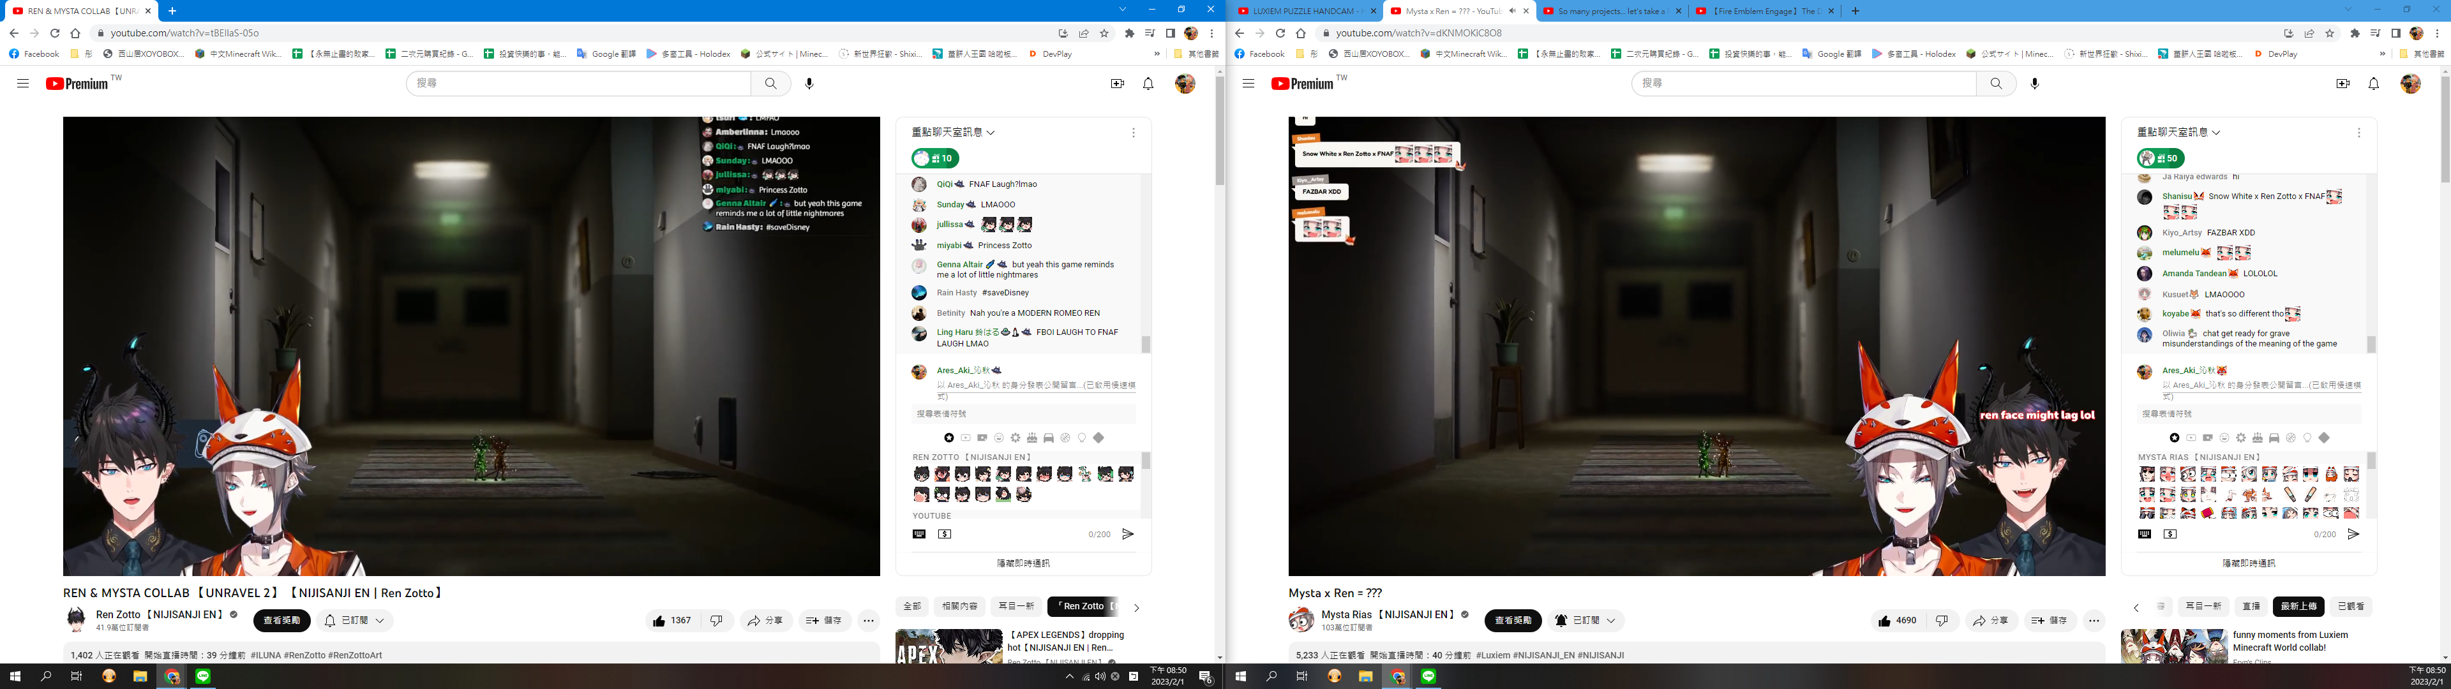
Task: Toggle emoji keyboard in right chat
Action: 2145,534
